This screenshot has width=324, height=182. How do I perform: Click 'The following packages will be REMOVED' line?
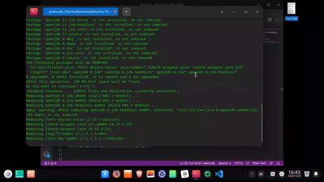[x=67, y=63]
